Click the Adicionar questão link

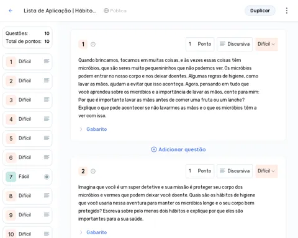[178, 149]
